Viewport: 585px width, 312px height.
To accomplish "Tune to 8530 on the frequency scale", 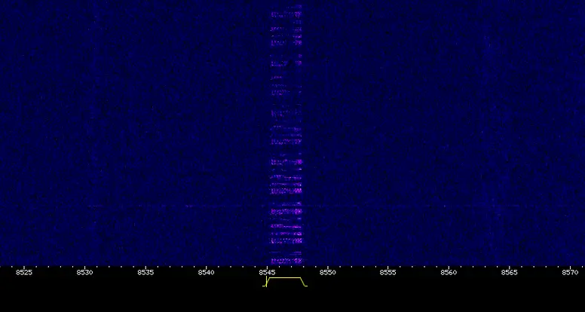I will pyautogui.click(x=84, y=272).
